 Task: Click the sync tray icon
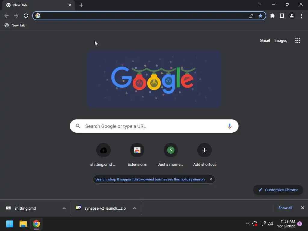click(255, 224)
